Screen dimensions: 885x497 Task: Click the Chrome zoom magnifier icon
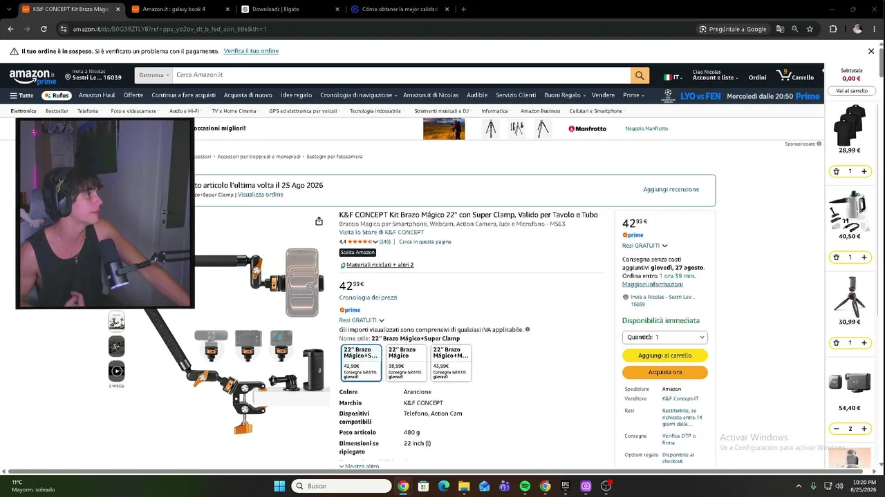click(x=794, y=29)
